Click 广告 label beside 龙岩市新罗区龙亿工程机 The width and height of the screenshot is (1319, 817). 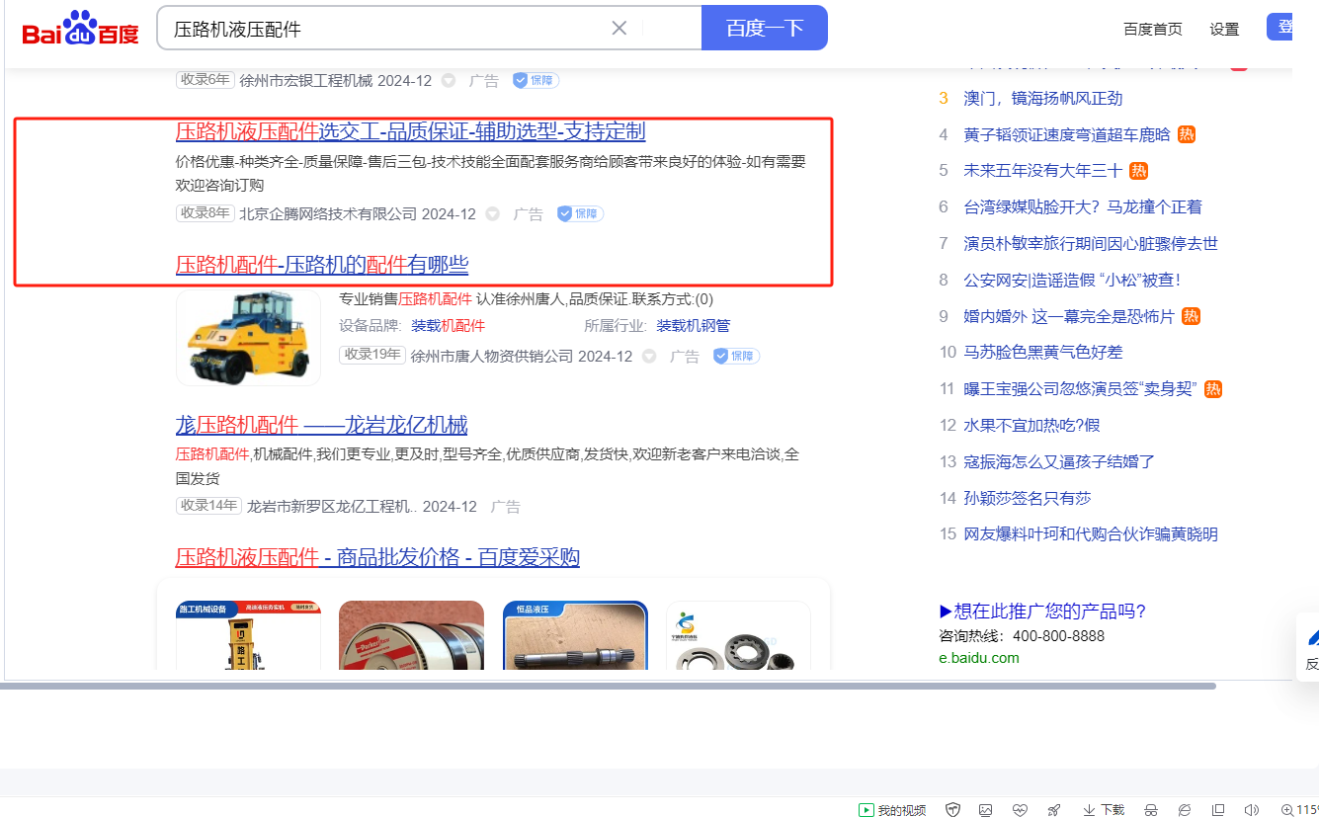[506, 507]
